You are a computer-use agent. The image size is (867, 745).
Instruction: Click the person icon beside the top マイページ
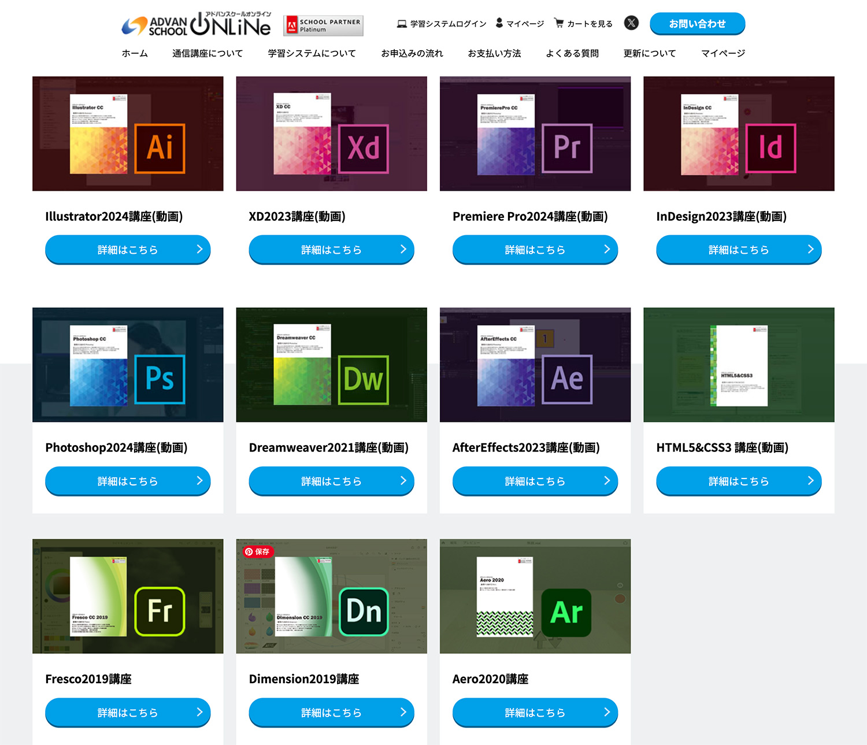click(499, 23)
